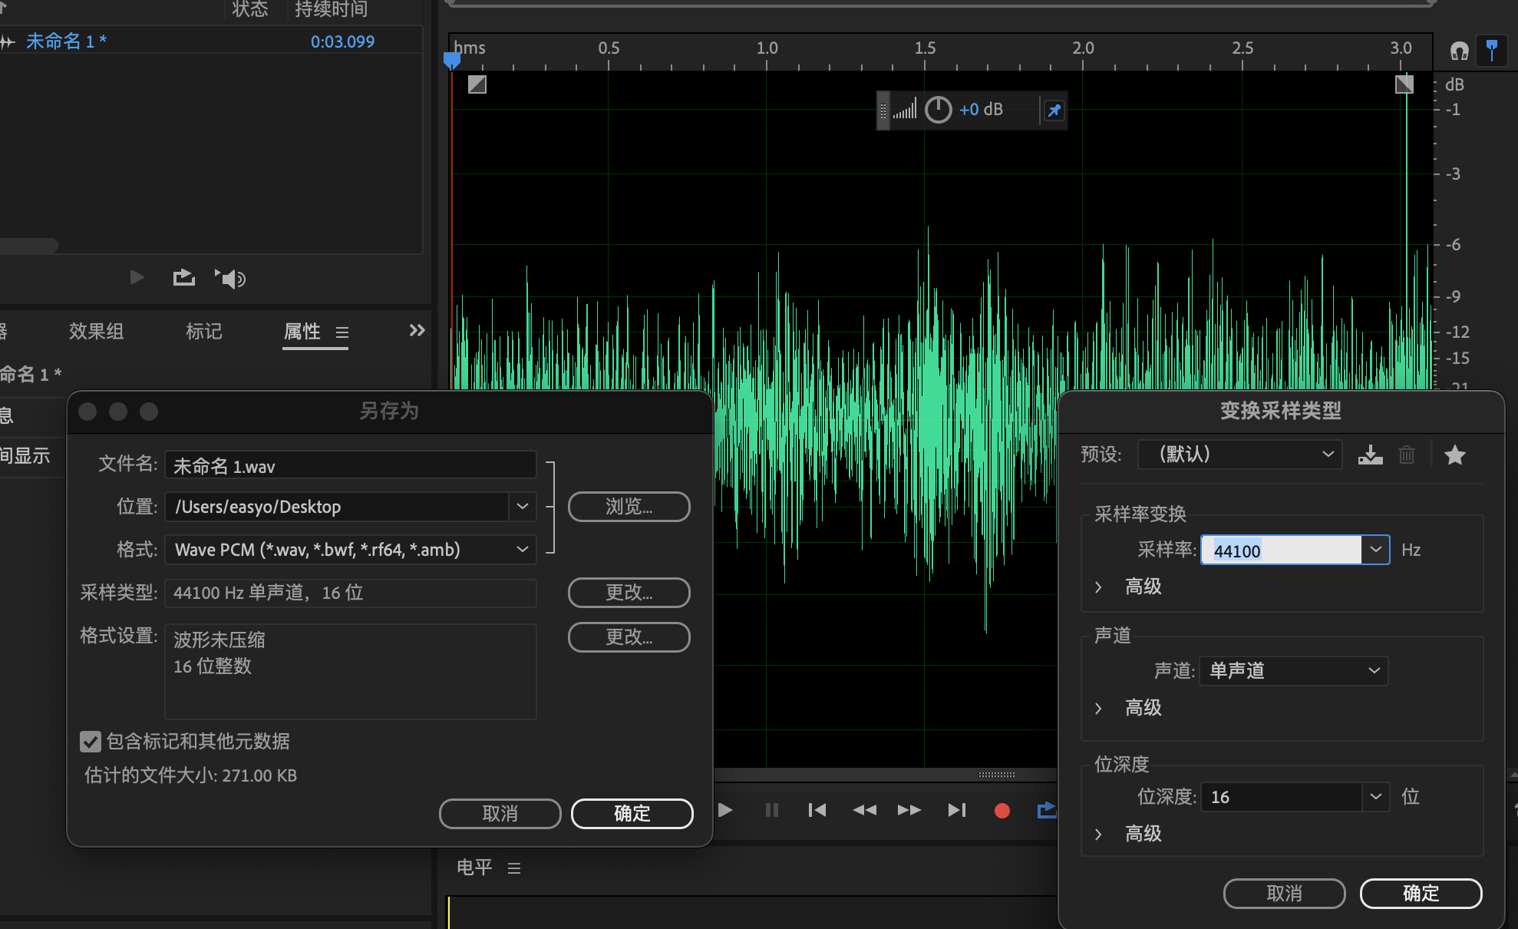This screenshot has width=1518, height=929.
Task: Click the fade-in handle icon on waveform
Action: pyautogui.click(x=477, y=84)
